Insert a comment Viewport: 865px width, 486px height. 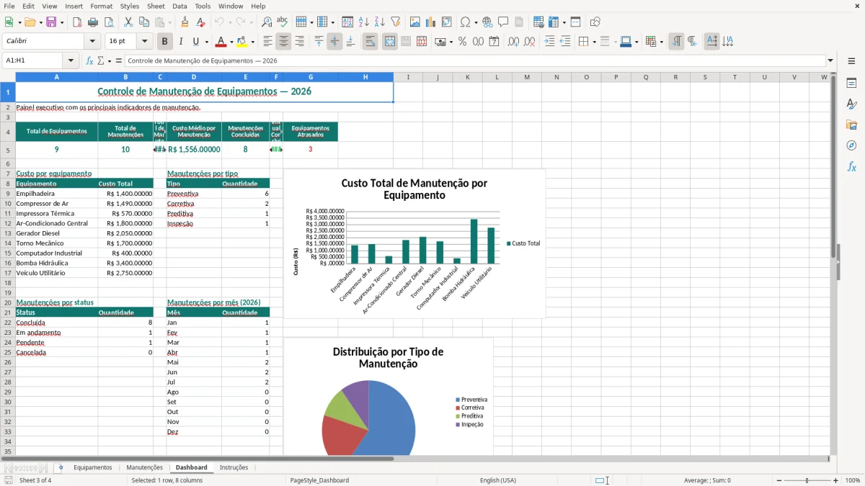[503, 22]
